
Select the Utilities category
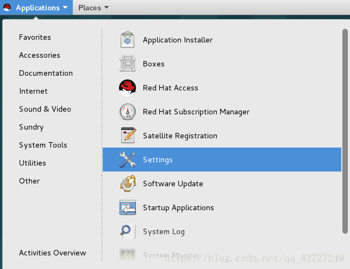[33, 163]
